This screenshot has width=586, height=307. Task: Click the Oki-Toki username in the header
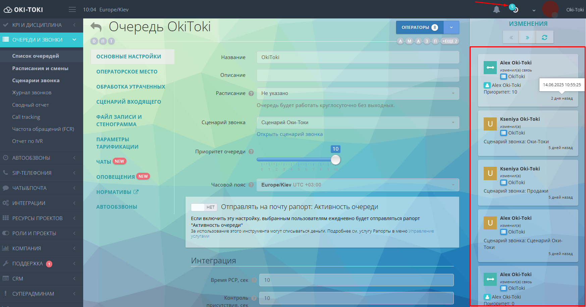click(575, 10)
